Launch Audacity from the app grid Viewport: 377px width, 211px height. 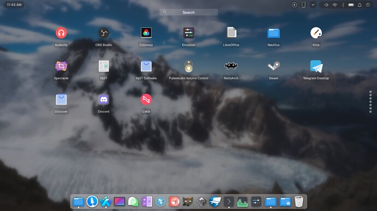[61, 33]
